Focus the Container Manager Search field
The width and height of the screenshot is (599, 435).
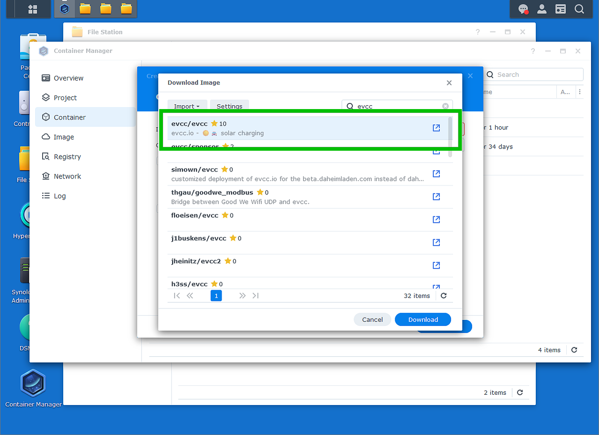point(533,74)
